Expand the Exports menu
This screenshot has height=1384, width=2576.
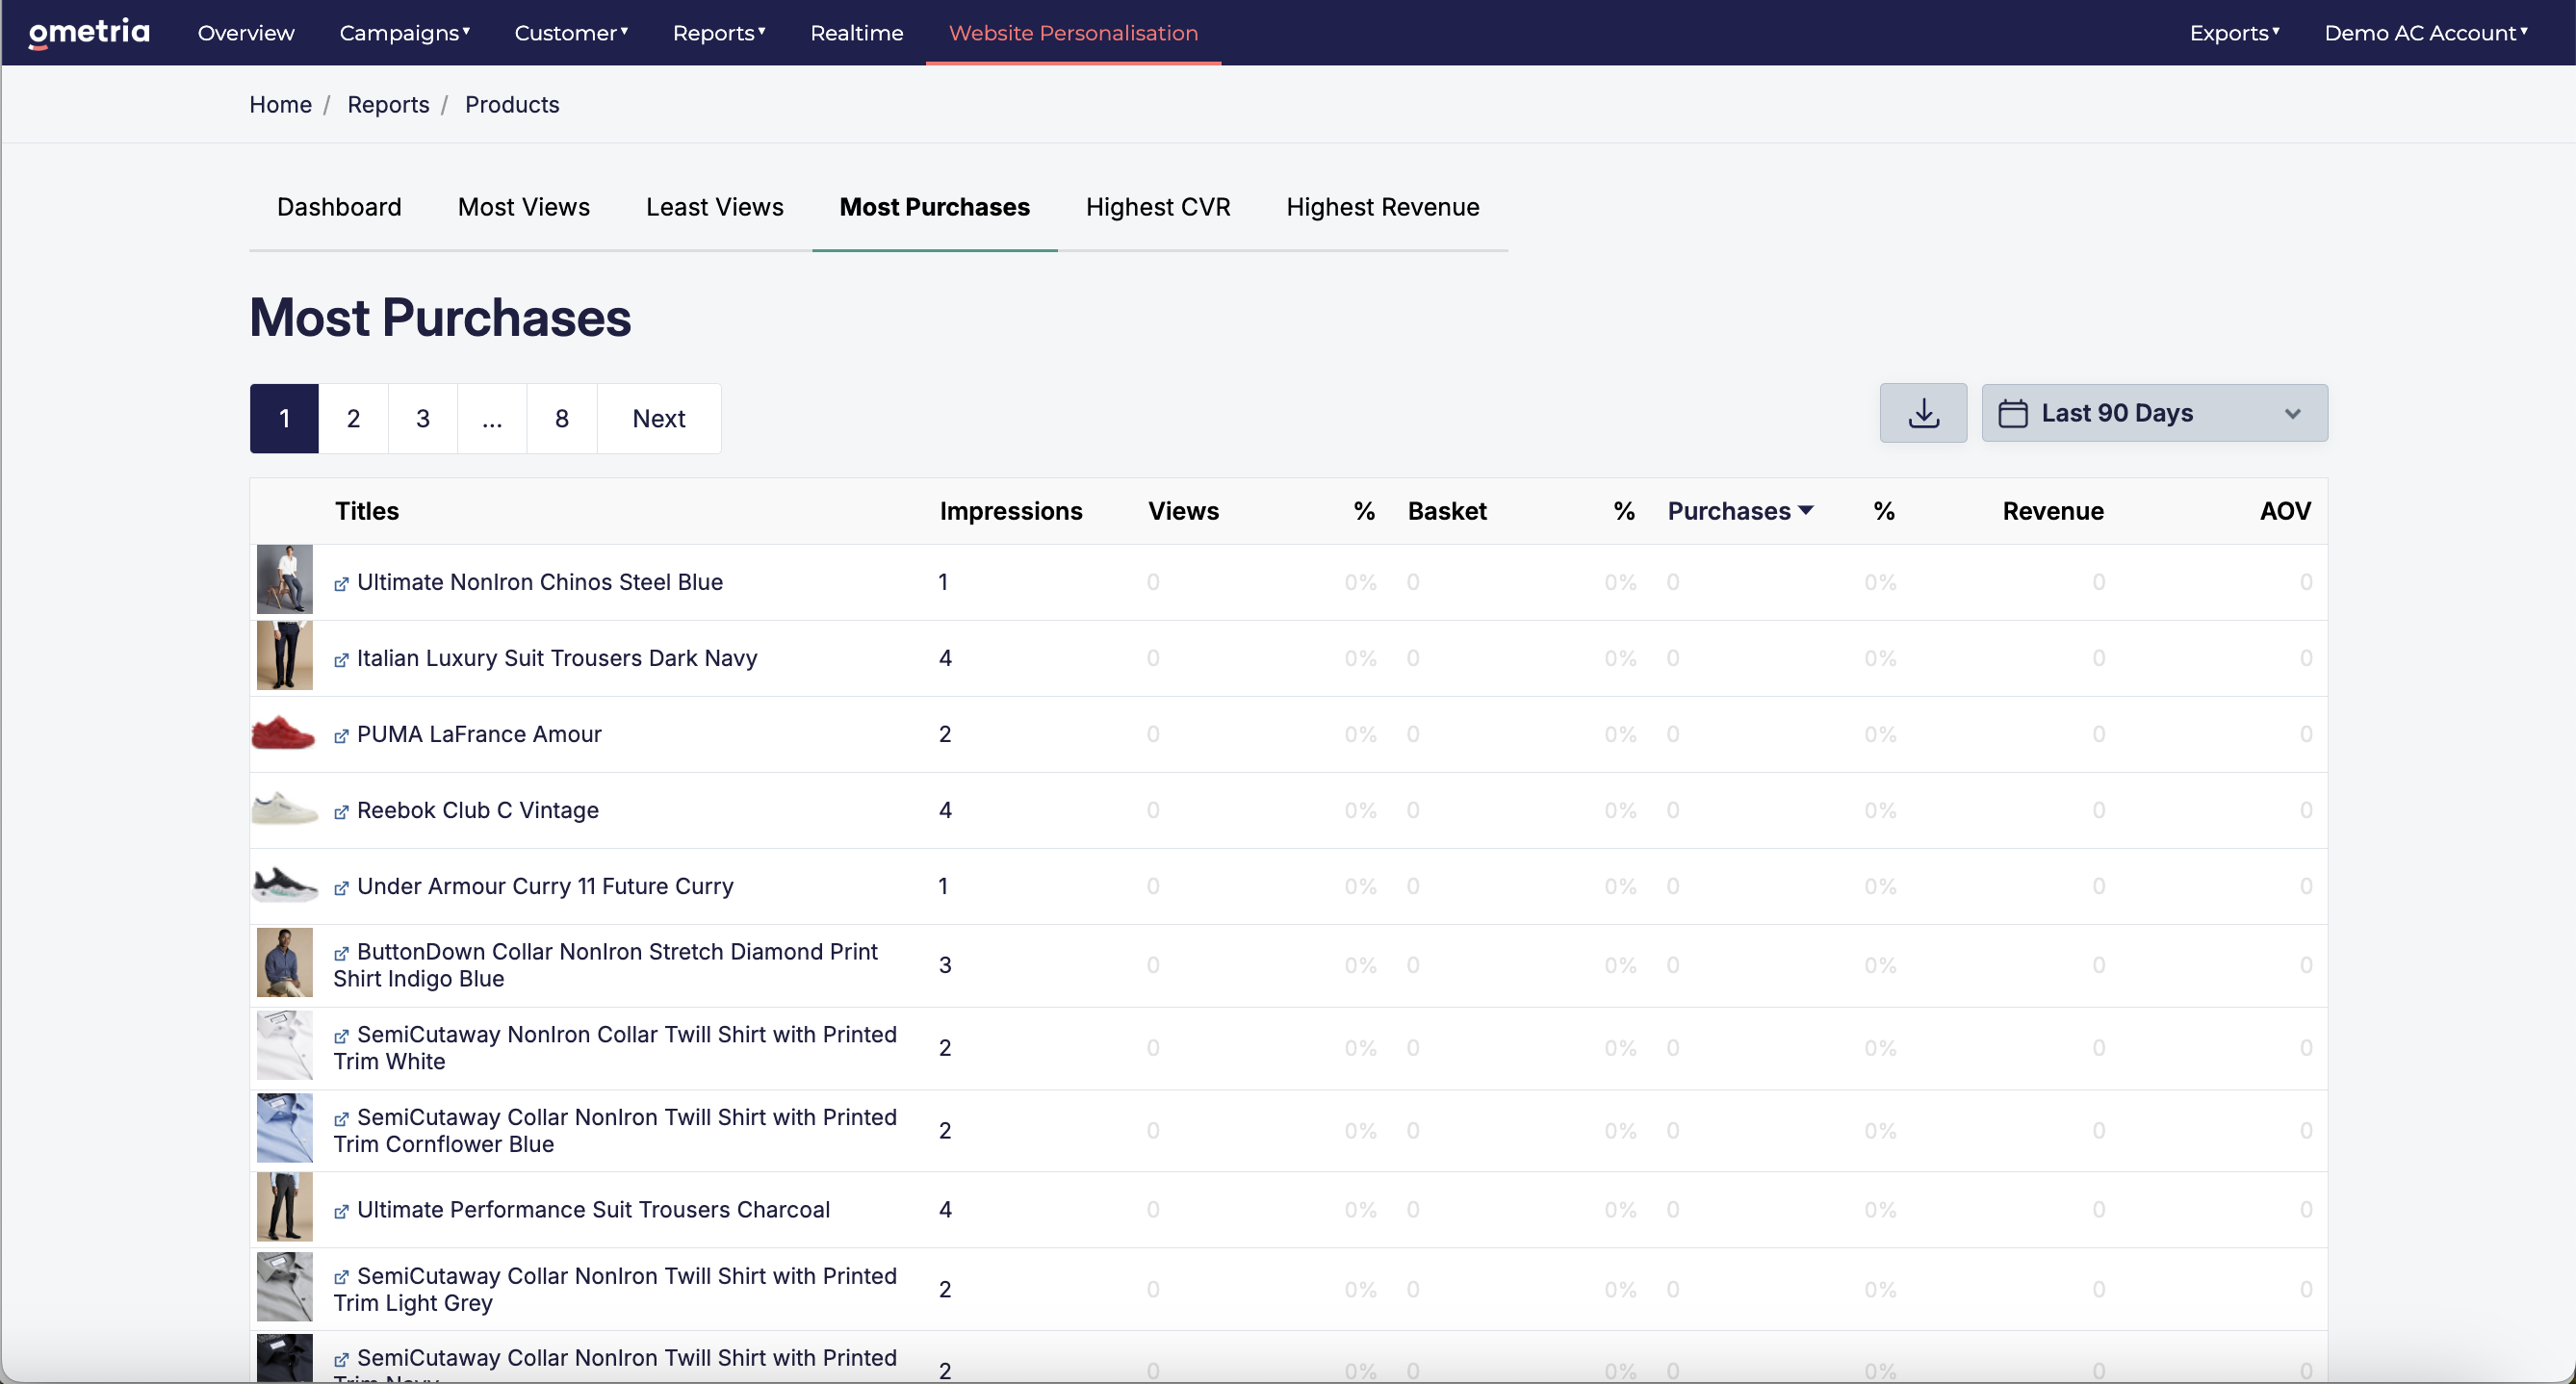[x=2234, y=33]
